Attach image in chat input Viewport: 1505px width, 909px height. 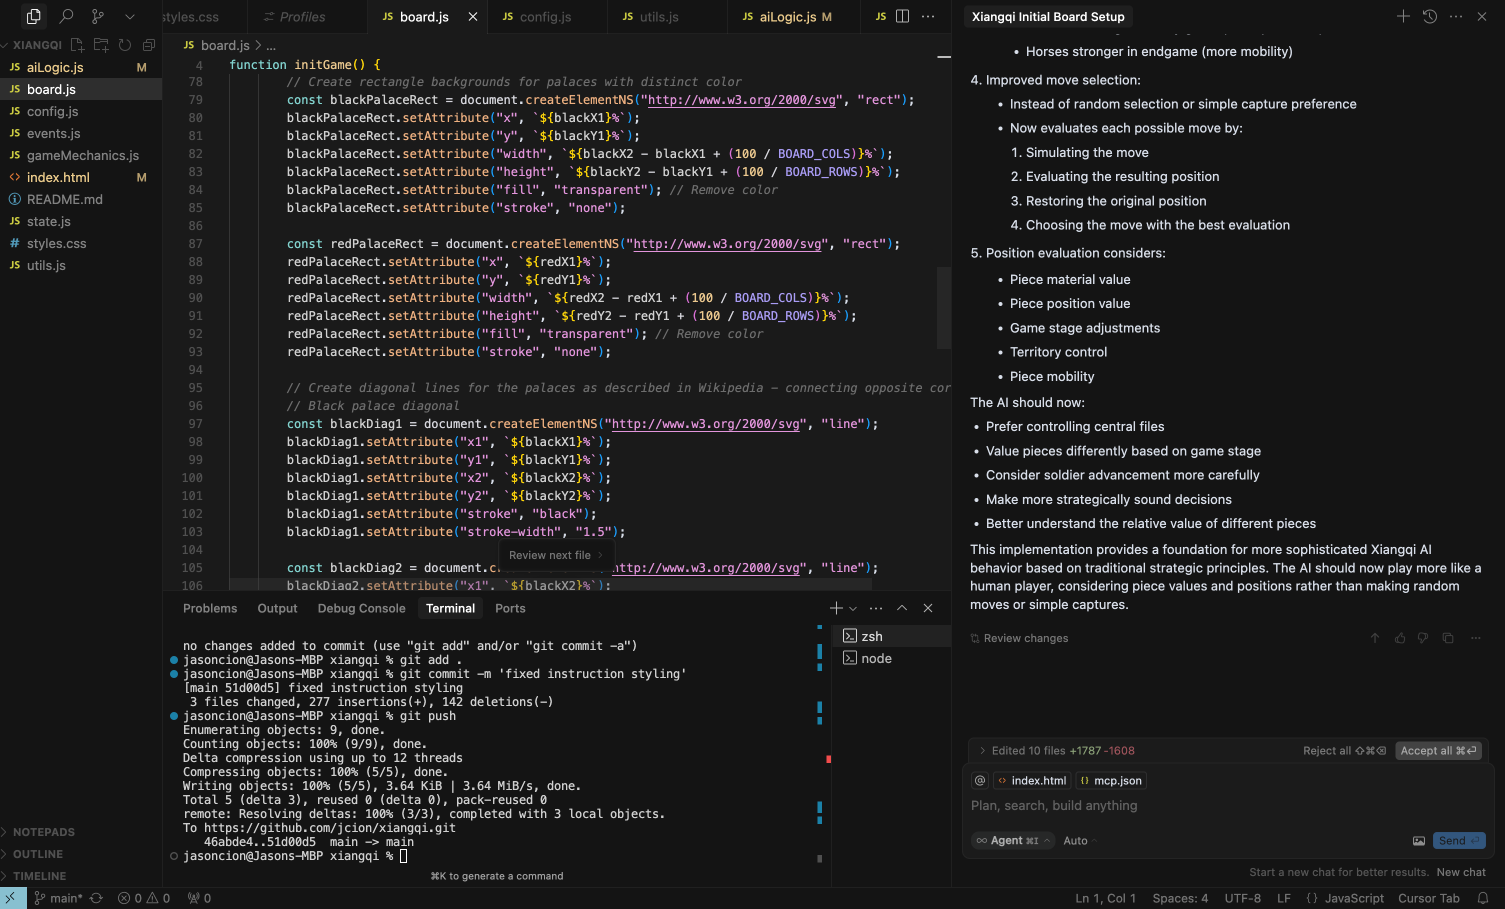click(x=1418, y=840)
